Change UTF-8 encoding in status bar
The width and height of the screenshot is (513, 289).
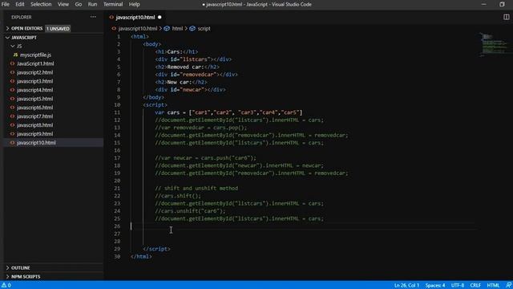click(458, 285)
